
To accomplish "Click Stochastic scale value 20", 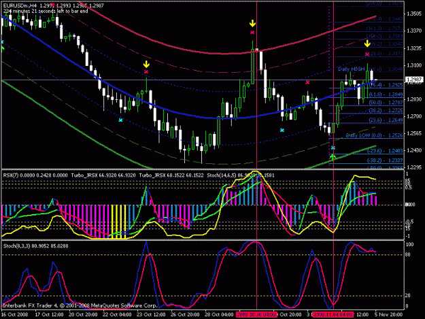I will [x=408, y=296].
